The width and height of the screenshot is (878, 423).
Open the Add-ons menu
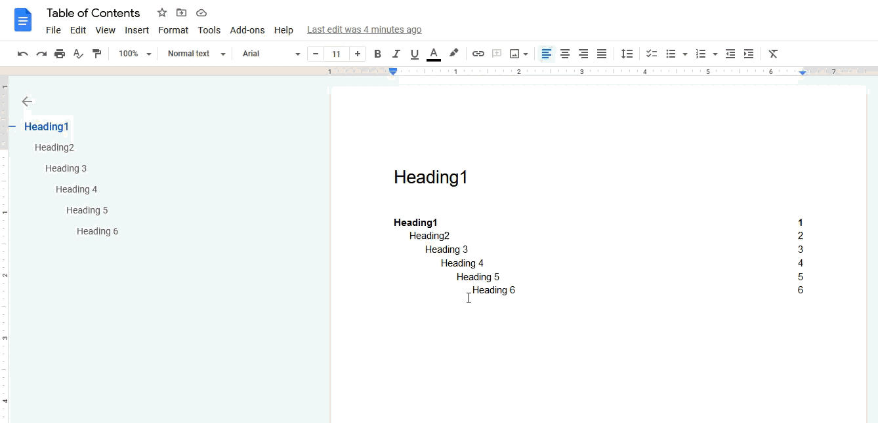coord(247,29)
